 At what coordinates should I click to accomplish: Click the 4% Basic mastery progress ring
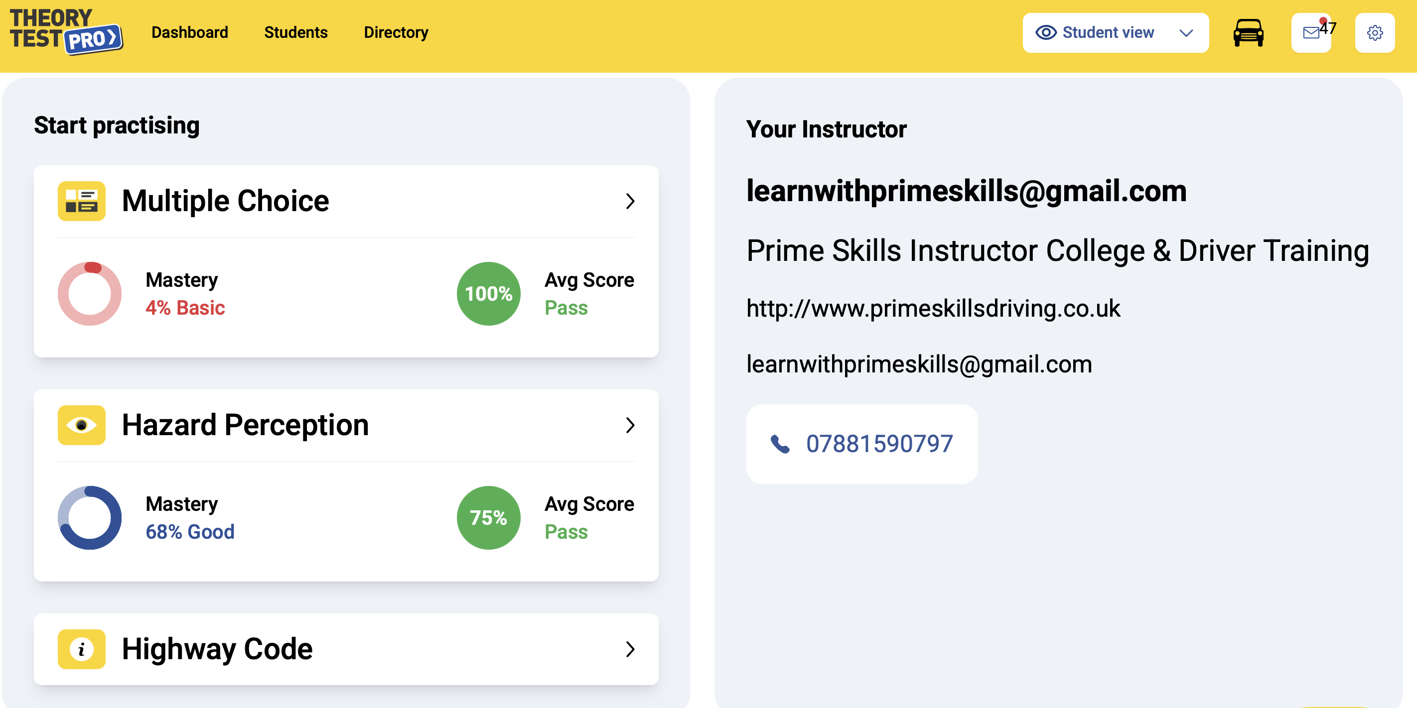pos(90,293)
